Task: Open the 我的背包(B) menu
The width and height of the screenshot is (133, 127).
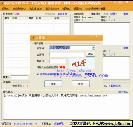Action: [x=35, y=9]
